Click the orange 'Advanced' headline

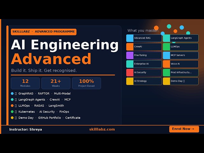51,59
